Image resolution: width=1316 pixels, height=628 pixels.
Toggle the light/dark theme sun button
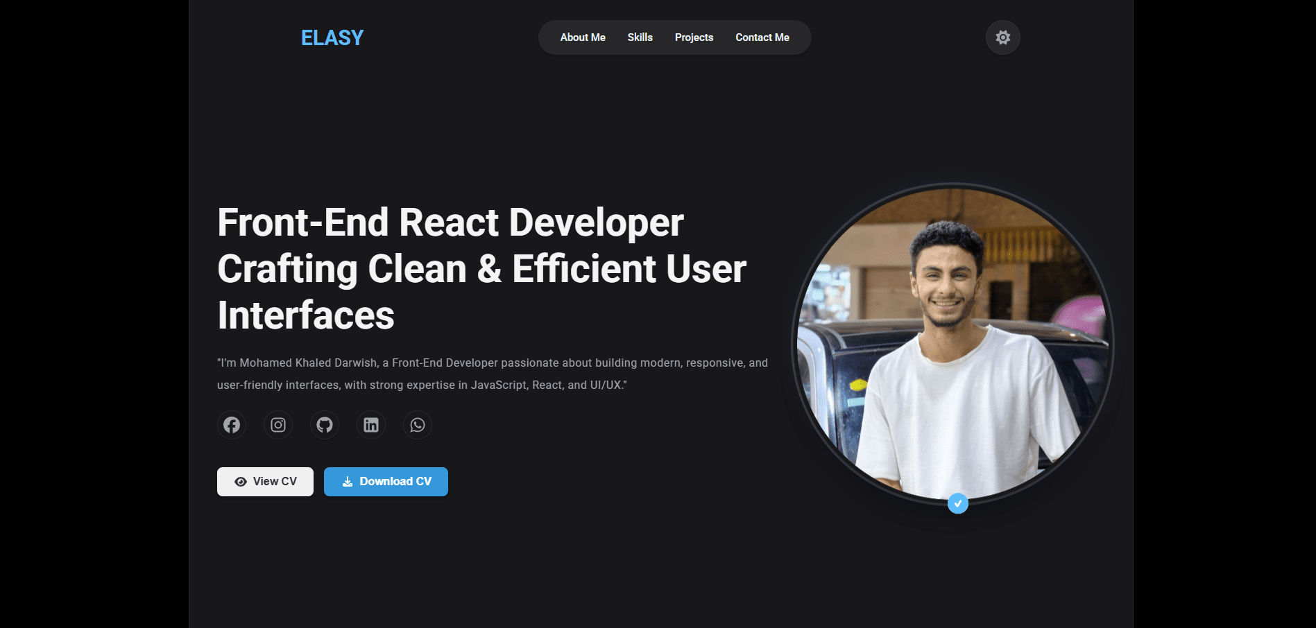tap(1002, 37)
